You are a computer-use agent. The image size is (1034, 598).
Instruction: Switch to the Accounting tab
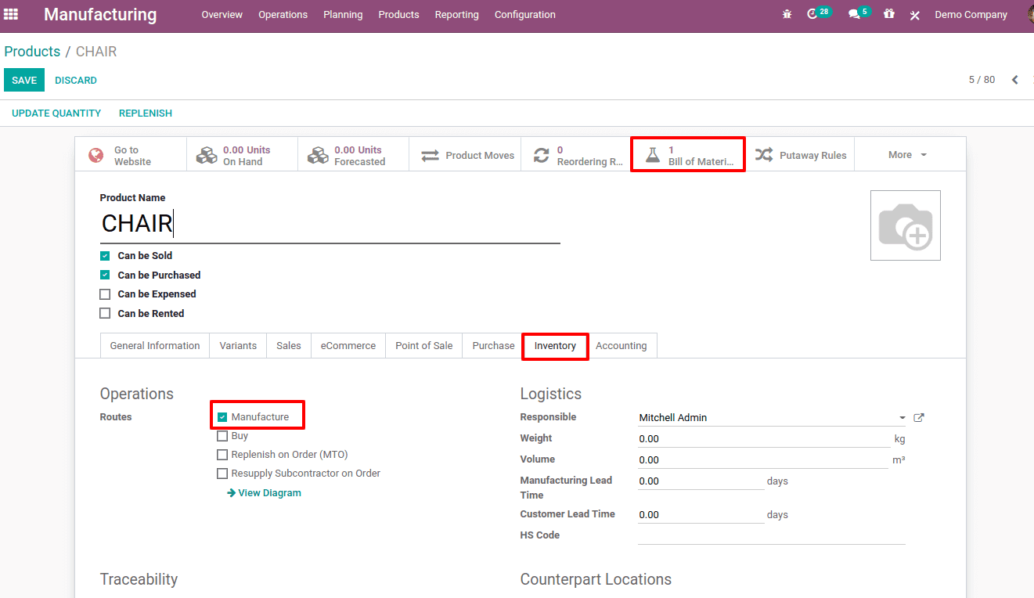click(621, 346)
